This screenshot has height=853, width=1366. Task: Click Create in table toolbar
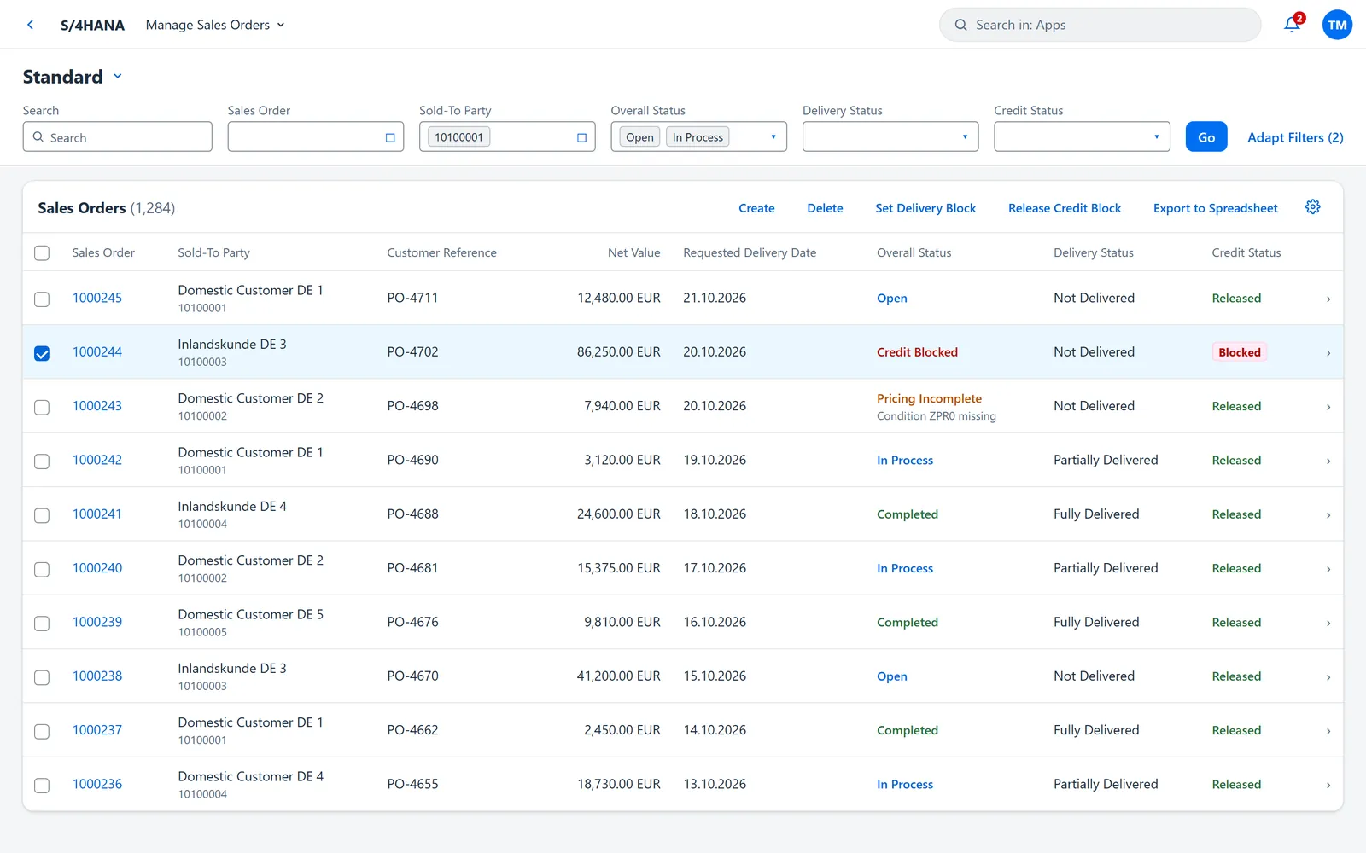(x=756, y=208)
